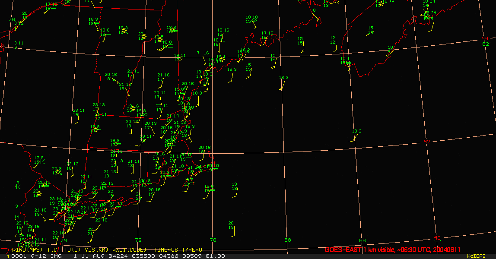The width and height of the screenshot is (496, 259).
Task: Click the IMG text in status line
Action: pyautogui.click(x=56, y=256)
